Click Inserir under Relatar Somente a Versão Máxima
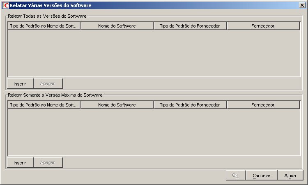 (x=20, y=162)
